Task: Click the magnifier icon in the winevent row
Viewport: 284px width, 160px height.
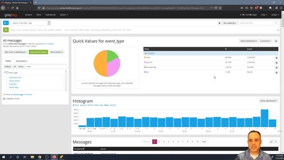Action: coord(276,68)
